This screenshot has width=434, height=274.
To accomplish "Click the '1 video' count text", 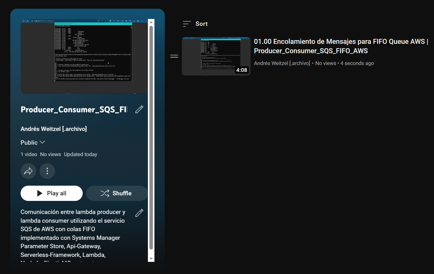I will [29, 154].
